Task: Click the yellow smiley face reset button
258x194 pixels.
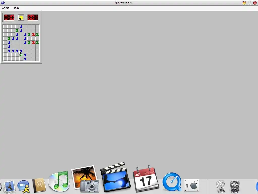Action: pos(21,18)
